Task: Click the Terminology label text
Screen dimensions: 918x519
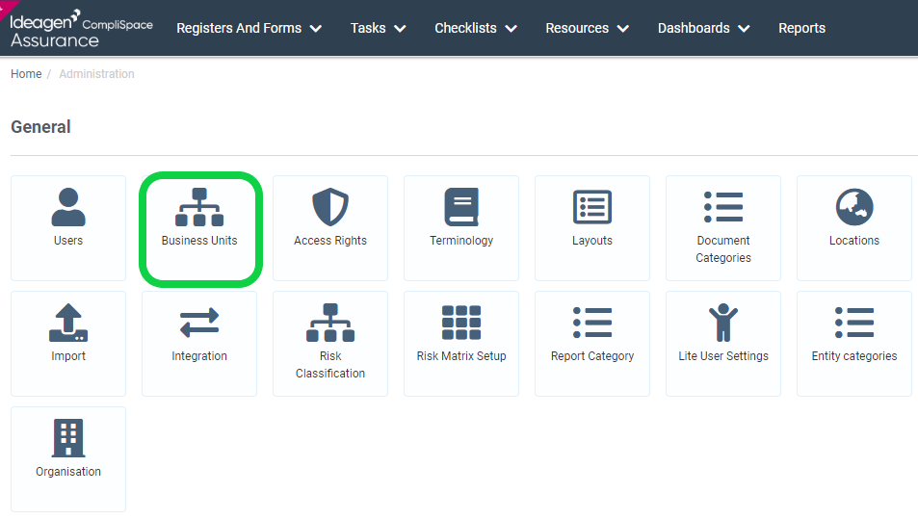Action: (x=461, y=241)
